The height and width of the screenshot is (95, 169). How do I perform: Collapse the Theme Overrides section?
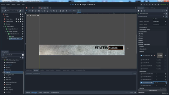[x=144, y=44]
